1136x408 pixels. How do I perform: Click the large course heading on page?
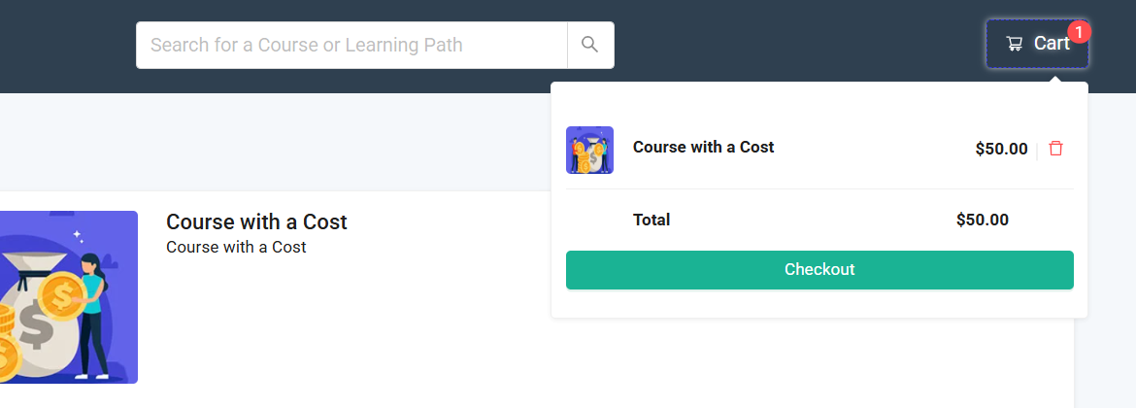[x=256, y=221]
